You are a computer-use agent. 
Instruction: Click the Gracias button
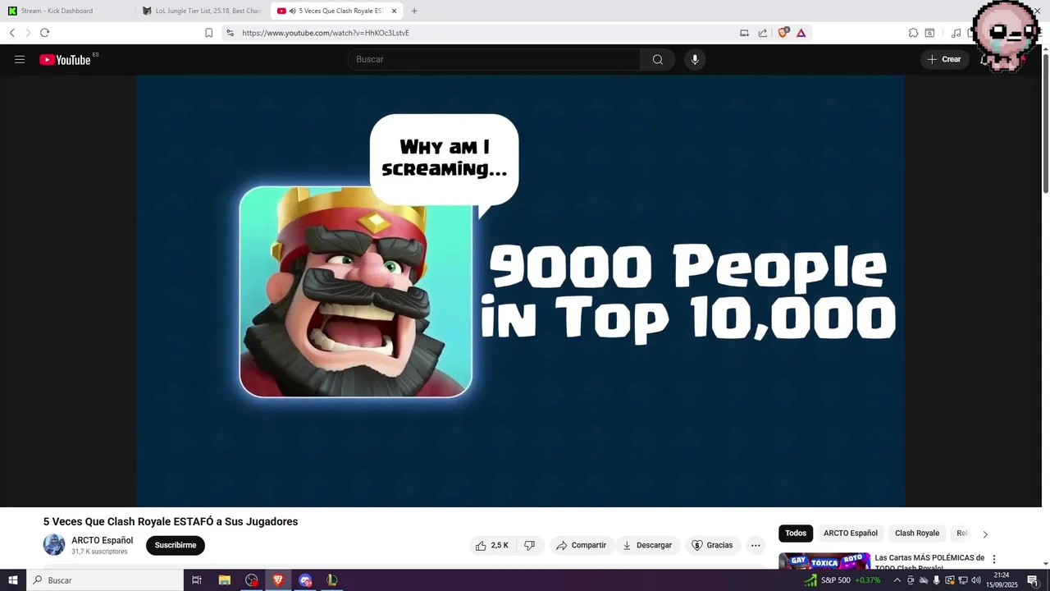(x=712, y=545)
